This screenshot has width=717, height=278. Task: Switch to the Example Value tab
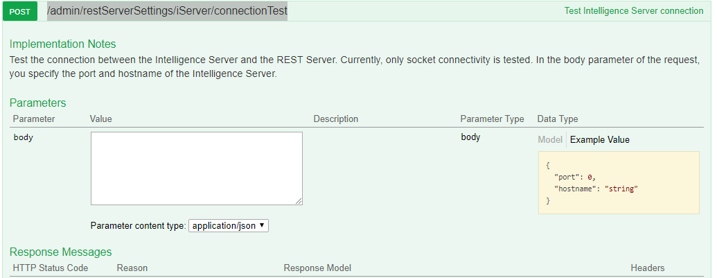600,139
